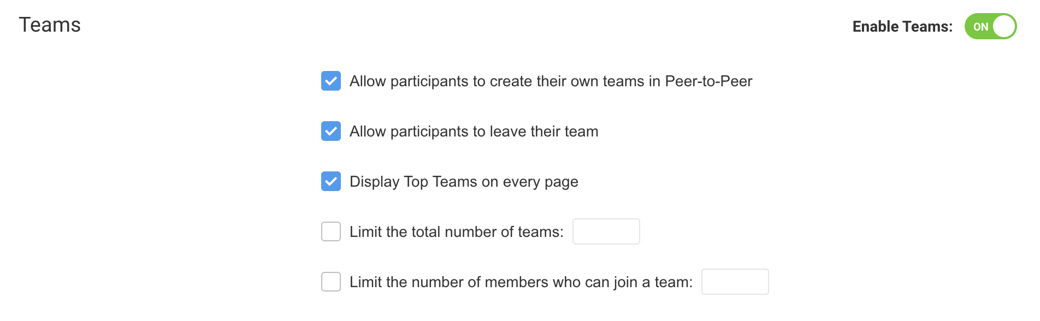
Task: Enable the Limit total number of teams checkbox
Action: click(x=331, y=231)
